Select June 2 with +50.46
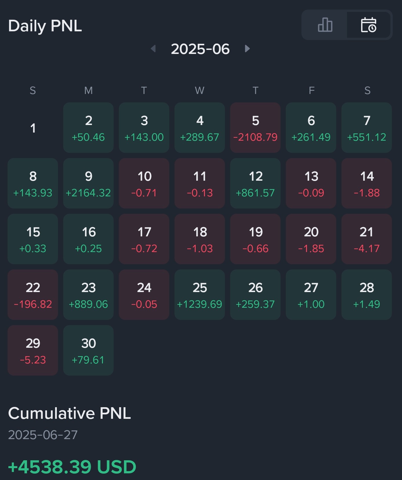402x480 pixels. tap(88, 128)
